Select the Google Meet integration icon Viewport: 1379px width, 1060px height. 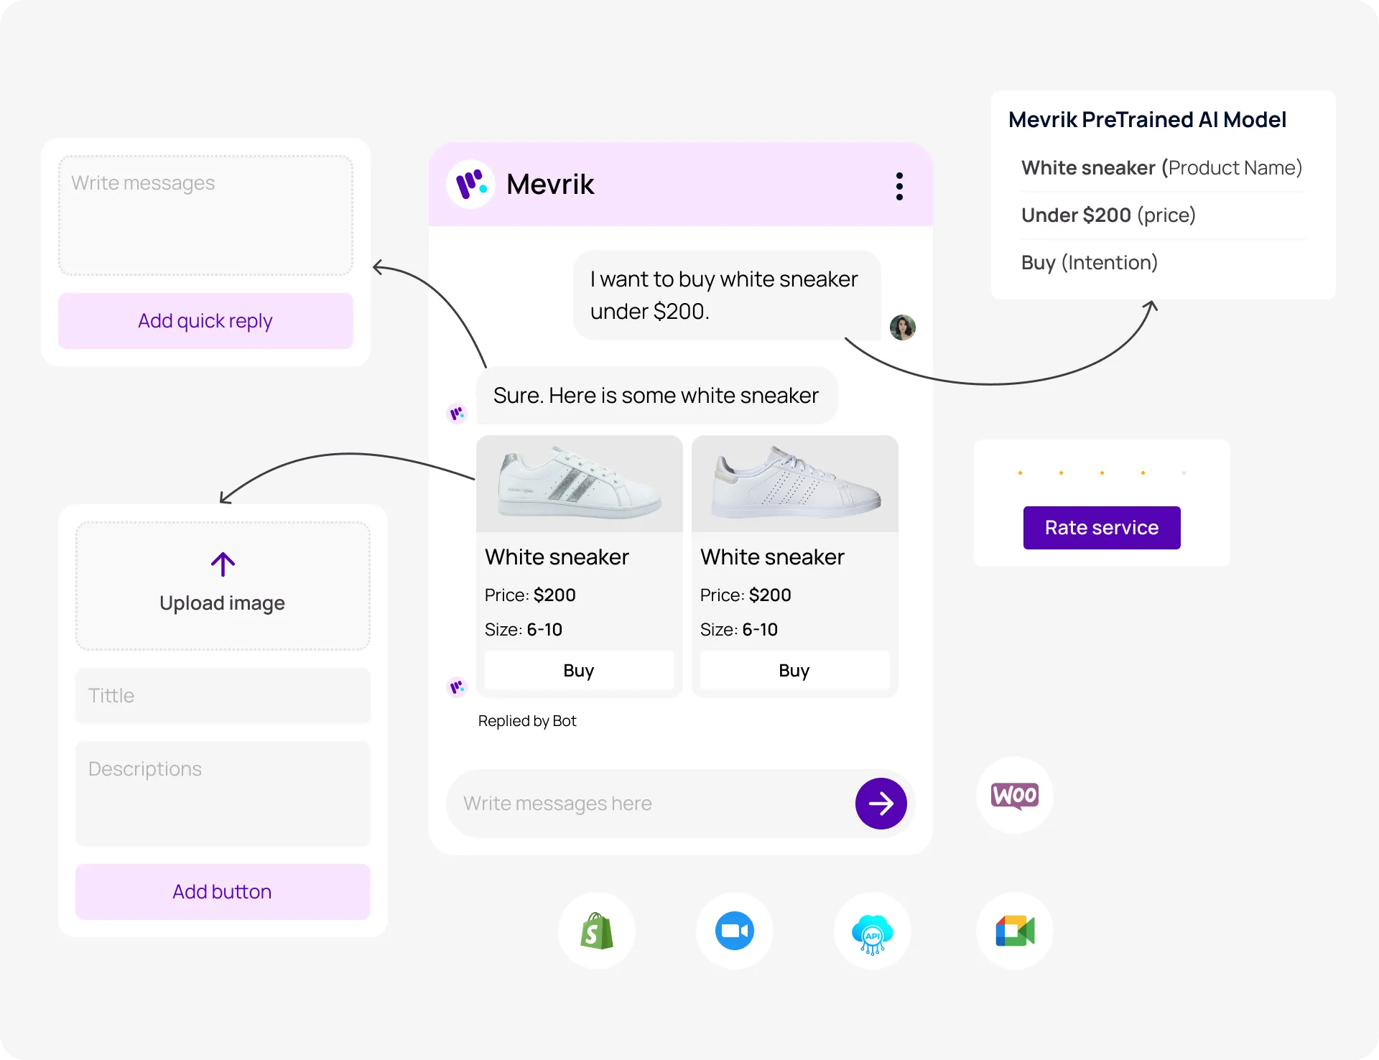tap(1014, 931)
